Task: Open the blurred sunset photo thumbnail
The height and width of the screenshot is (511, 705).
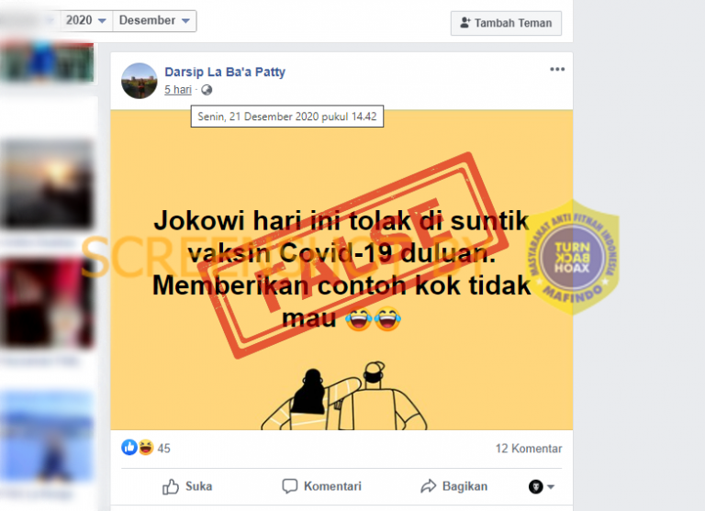Action: (x=47, y=183)
